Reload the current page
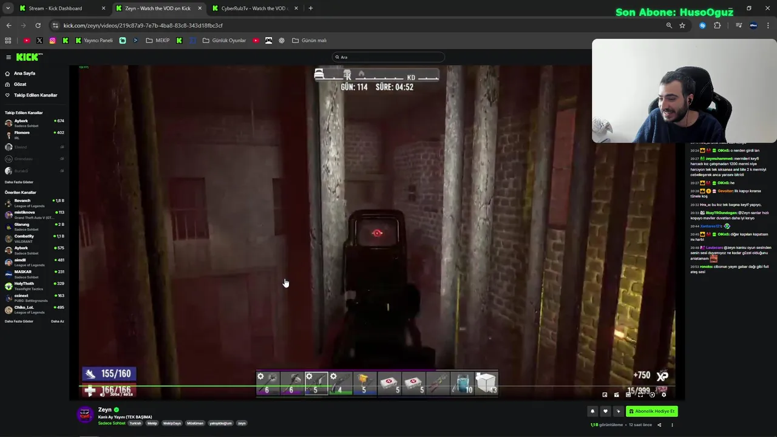The width and height of the screenshot is (777, 437). [38, 25]
